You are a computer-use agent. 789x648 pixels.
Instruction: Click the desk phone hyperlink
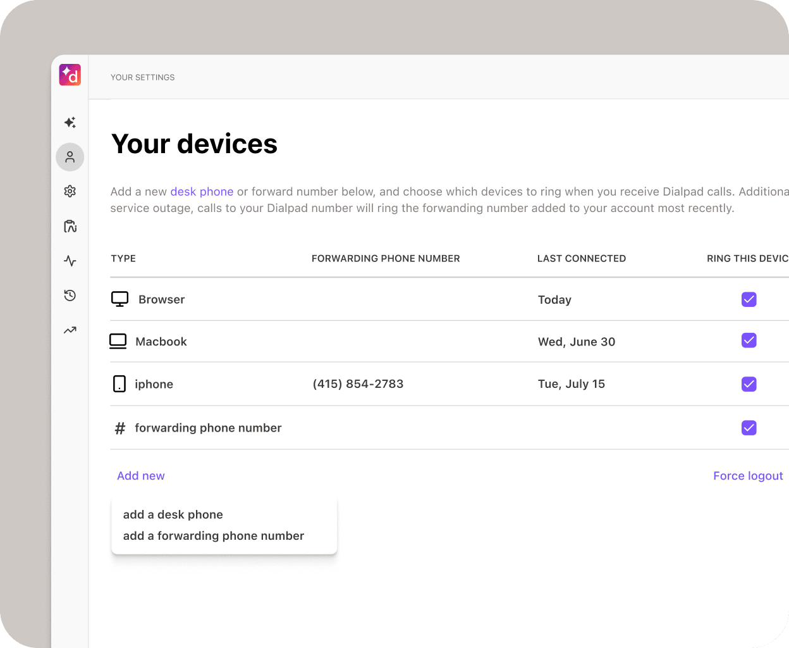pyautogui.click(x=202, y=191)
